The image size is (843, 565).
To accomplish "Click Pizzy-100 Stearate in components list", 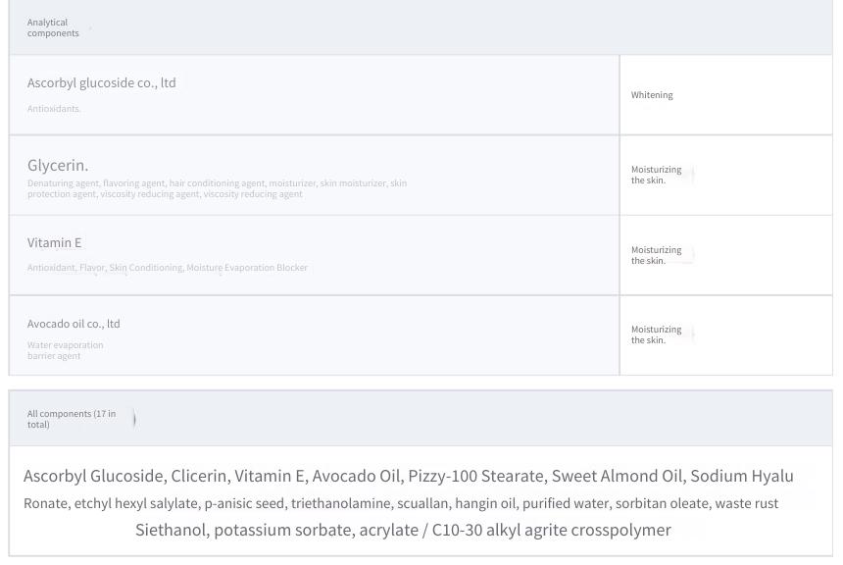I will [x=475, y=476].
